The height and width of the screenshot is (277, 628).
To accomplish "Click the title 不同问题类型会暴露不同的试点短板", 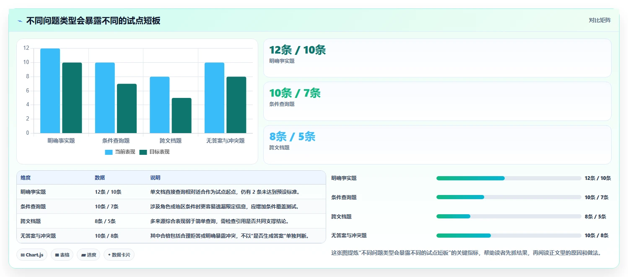I will [93, 21].
